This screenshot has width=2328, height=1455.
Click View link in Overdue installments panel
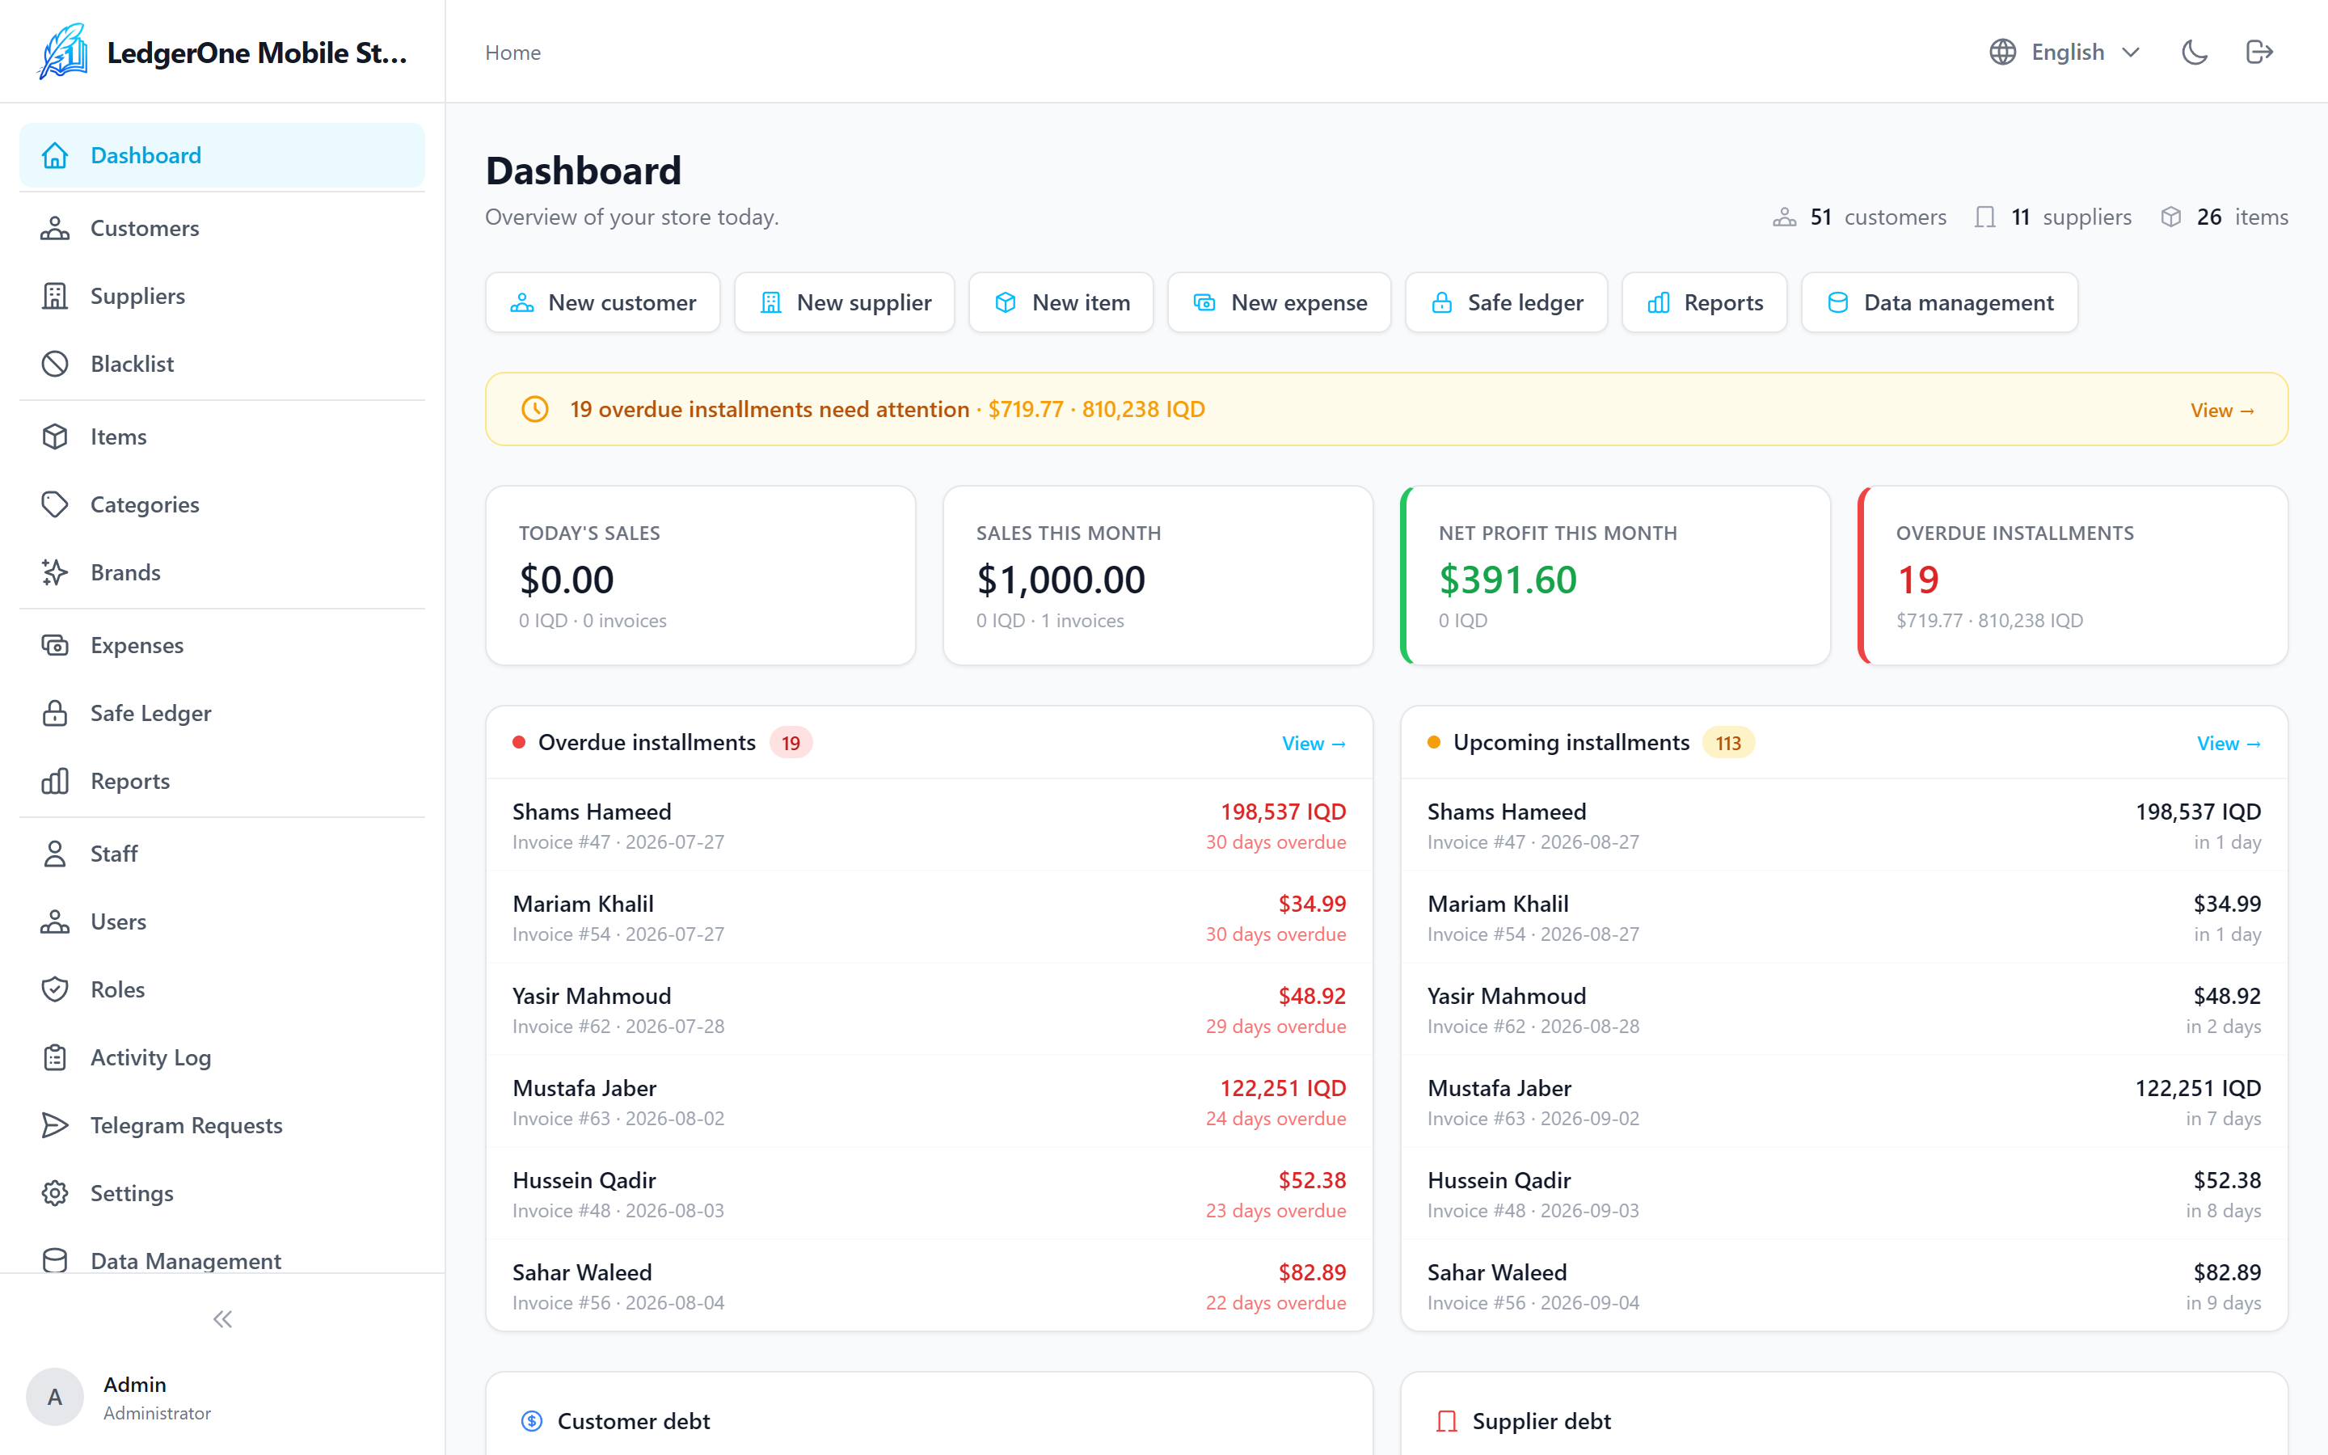1313,744
